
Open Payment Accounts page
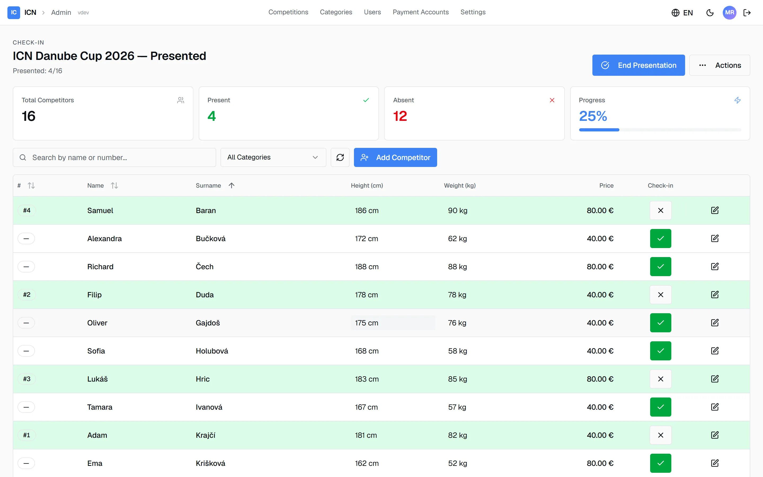[421, 12]
